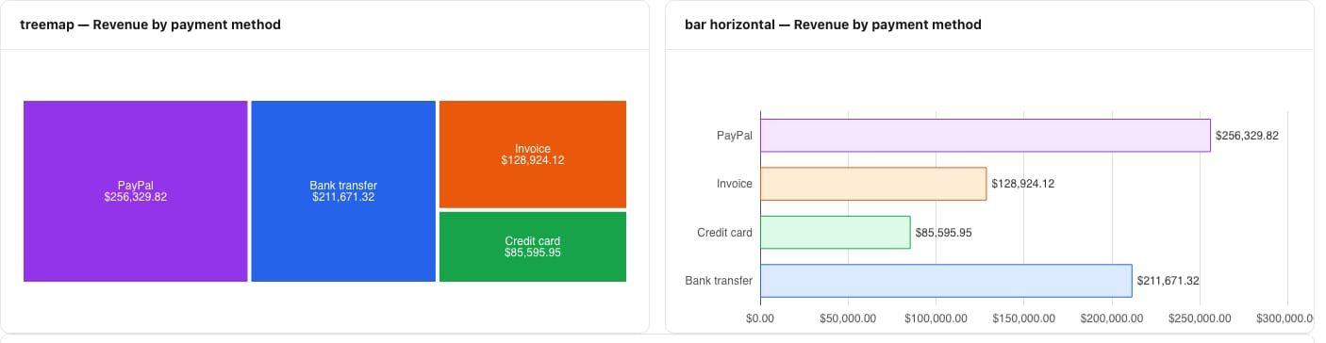
Task: Click the $250,000.00 x-axis tick label
Action: point(1199,318)
